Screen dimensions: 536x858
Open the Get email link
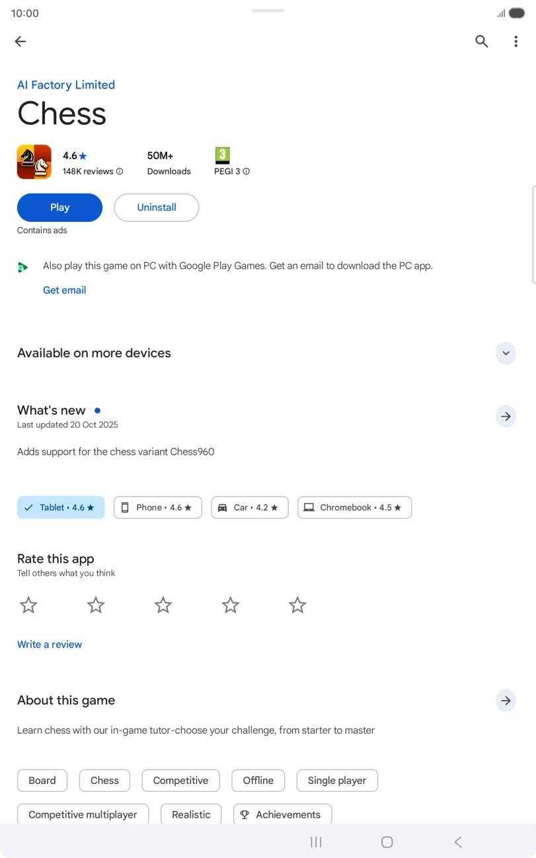65,290
